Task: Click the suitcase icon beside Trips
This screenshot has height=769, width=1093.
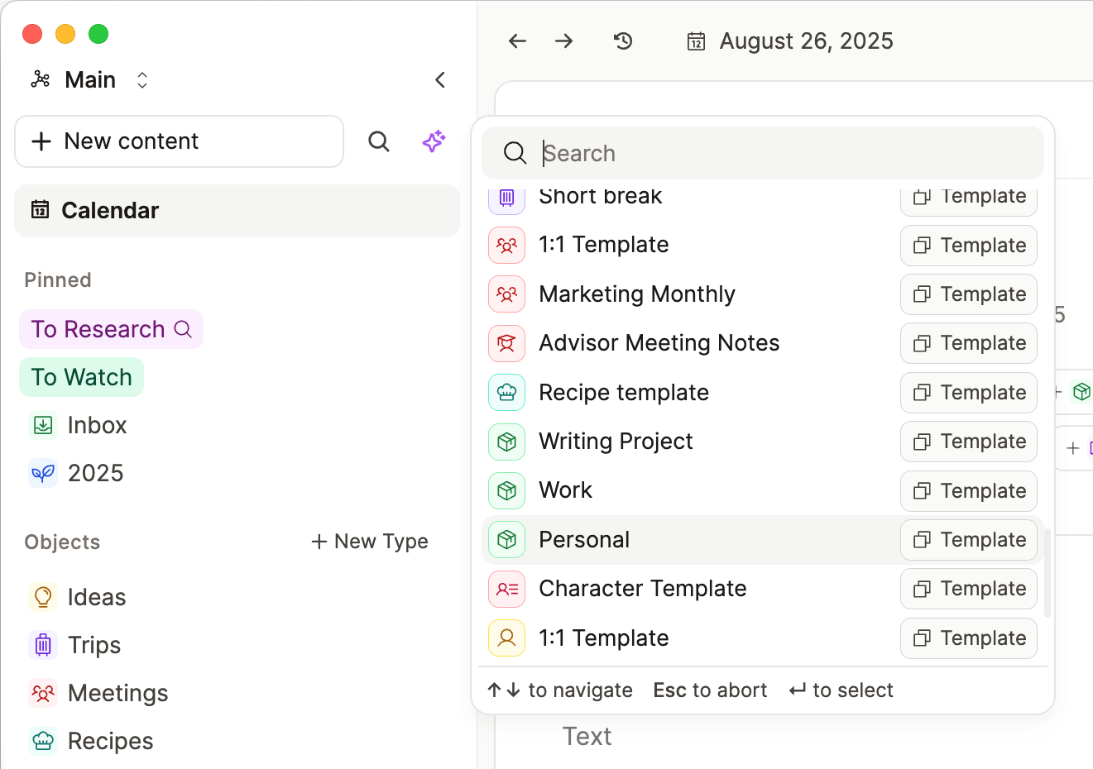Action: click(x=42, y=644)
